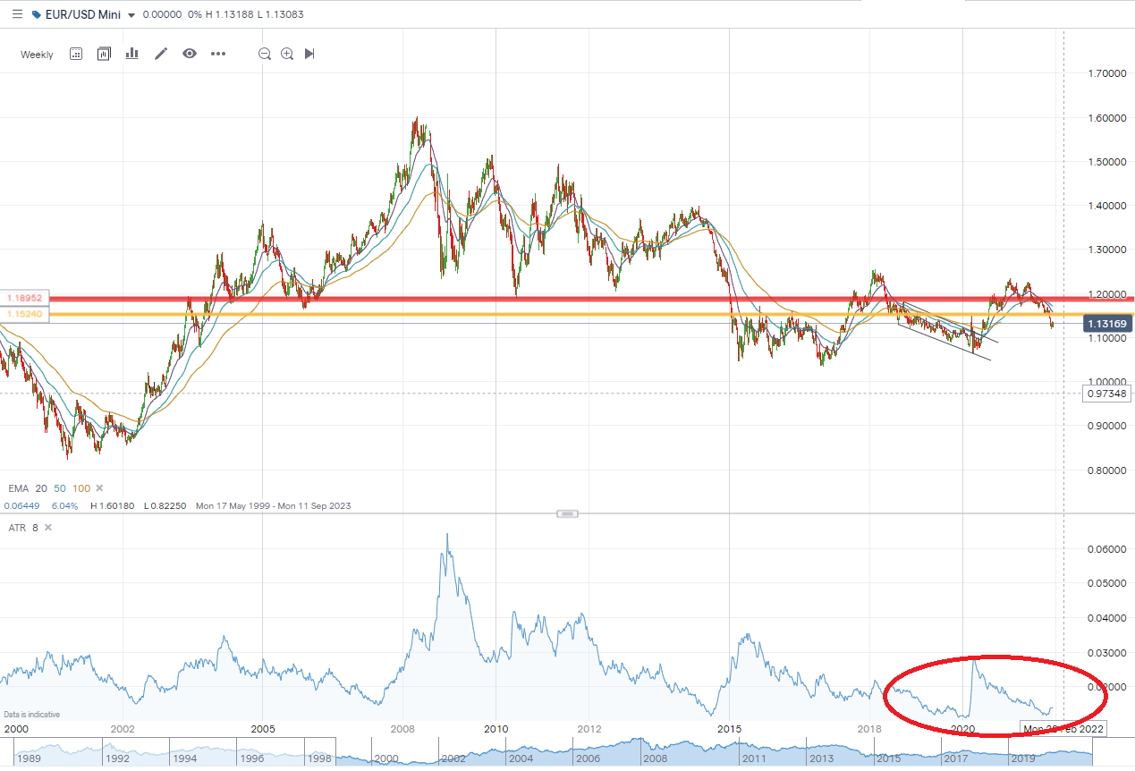Screen dimensions: 1135x771
Task: Click the 1.70000 price axis label
Action: 1105,73
